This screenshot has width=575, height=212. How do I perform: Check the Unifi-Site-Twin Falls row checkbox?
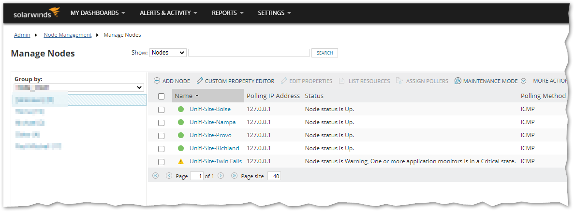point(162,162)
